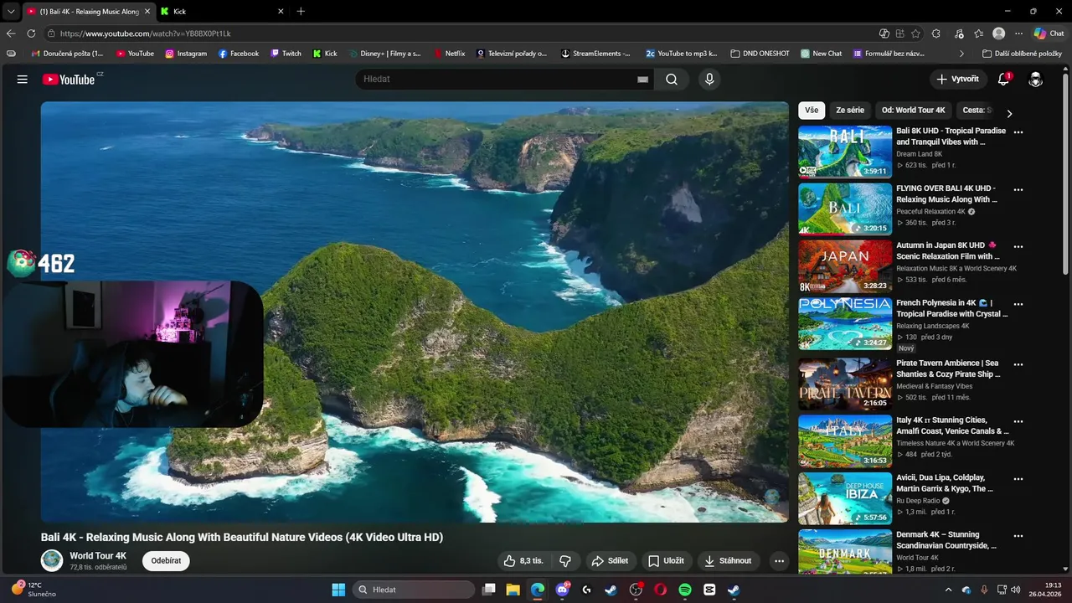Add this page to favorites star
1072x603 pixels.
[916, 33]
